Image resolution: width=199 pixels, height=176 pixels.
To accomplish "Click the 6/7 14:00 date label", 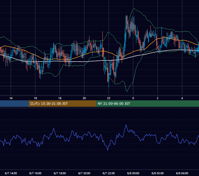I will point(11,173).
